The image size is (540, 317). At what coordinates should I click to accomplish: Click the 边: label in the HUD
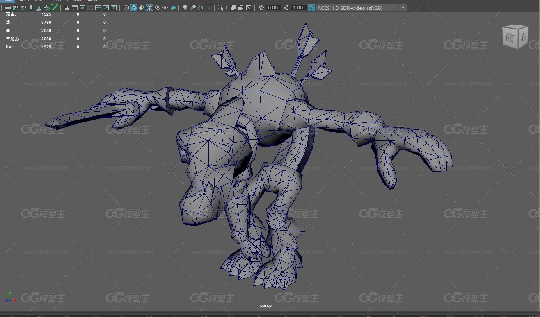point(9,22)
